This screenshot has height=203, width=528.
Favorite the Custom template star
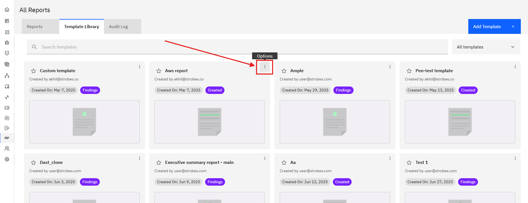(33, 71)
